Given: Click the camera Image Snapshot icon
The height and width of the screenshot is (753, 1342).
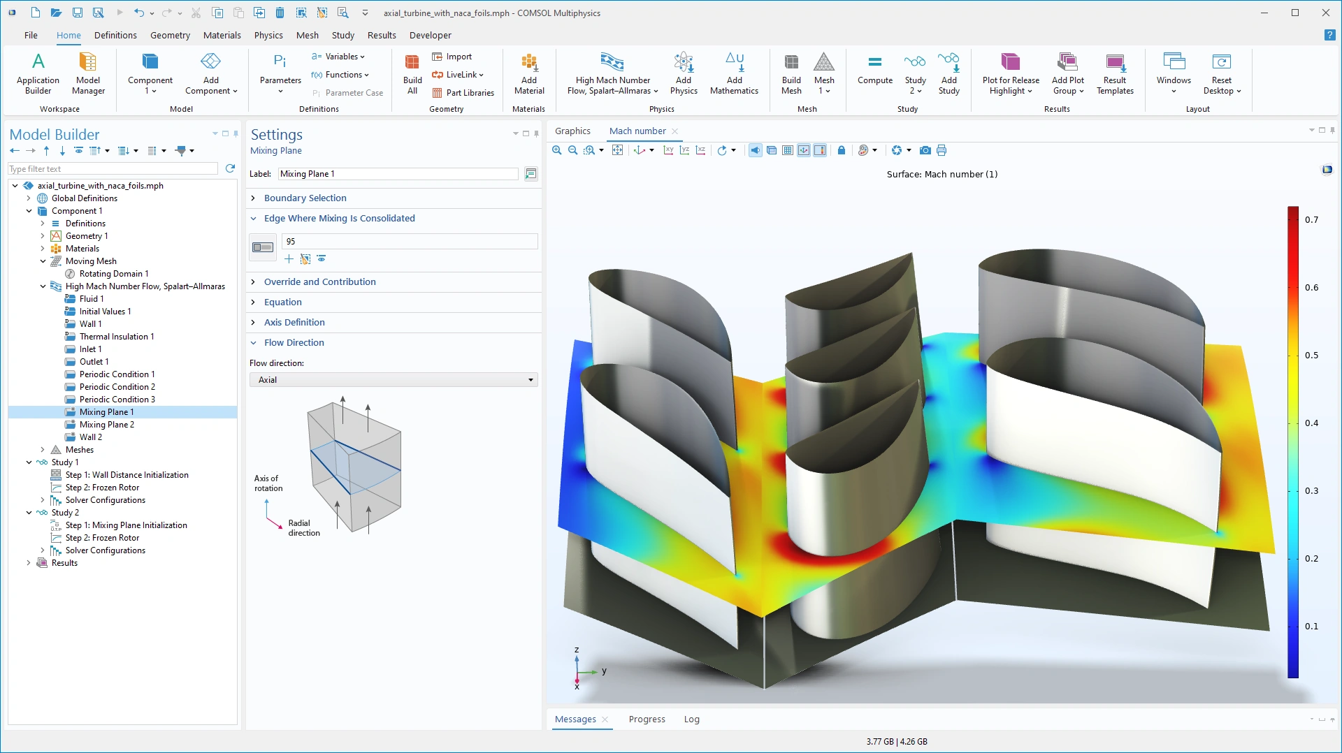Looking at the screenshot, I should click(x=925, y=150).
